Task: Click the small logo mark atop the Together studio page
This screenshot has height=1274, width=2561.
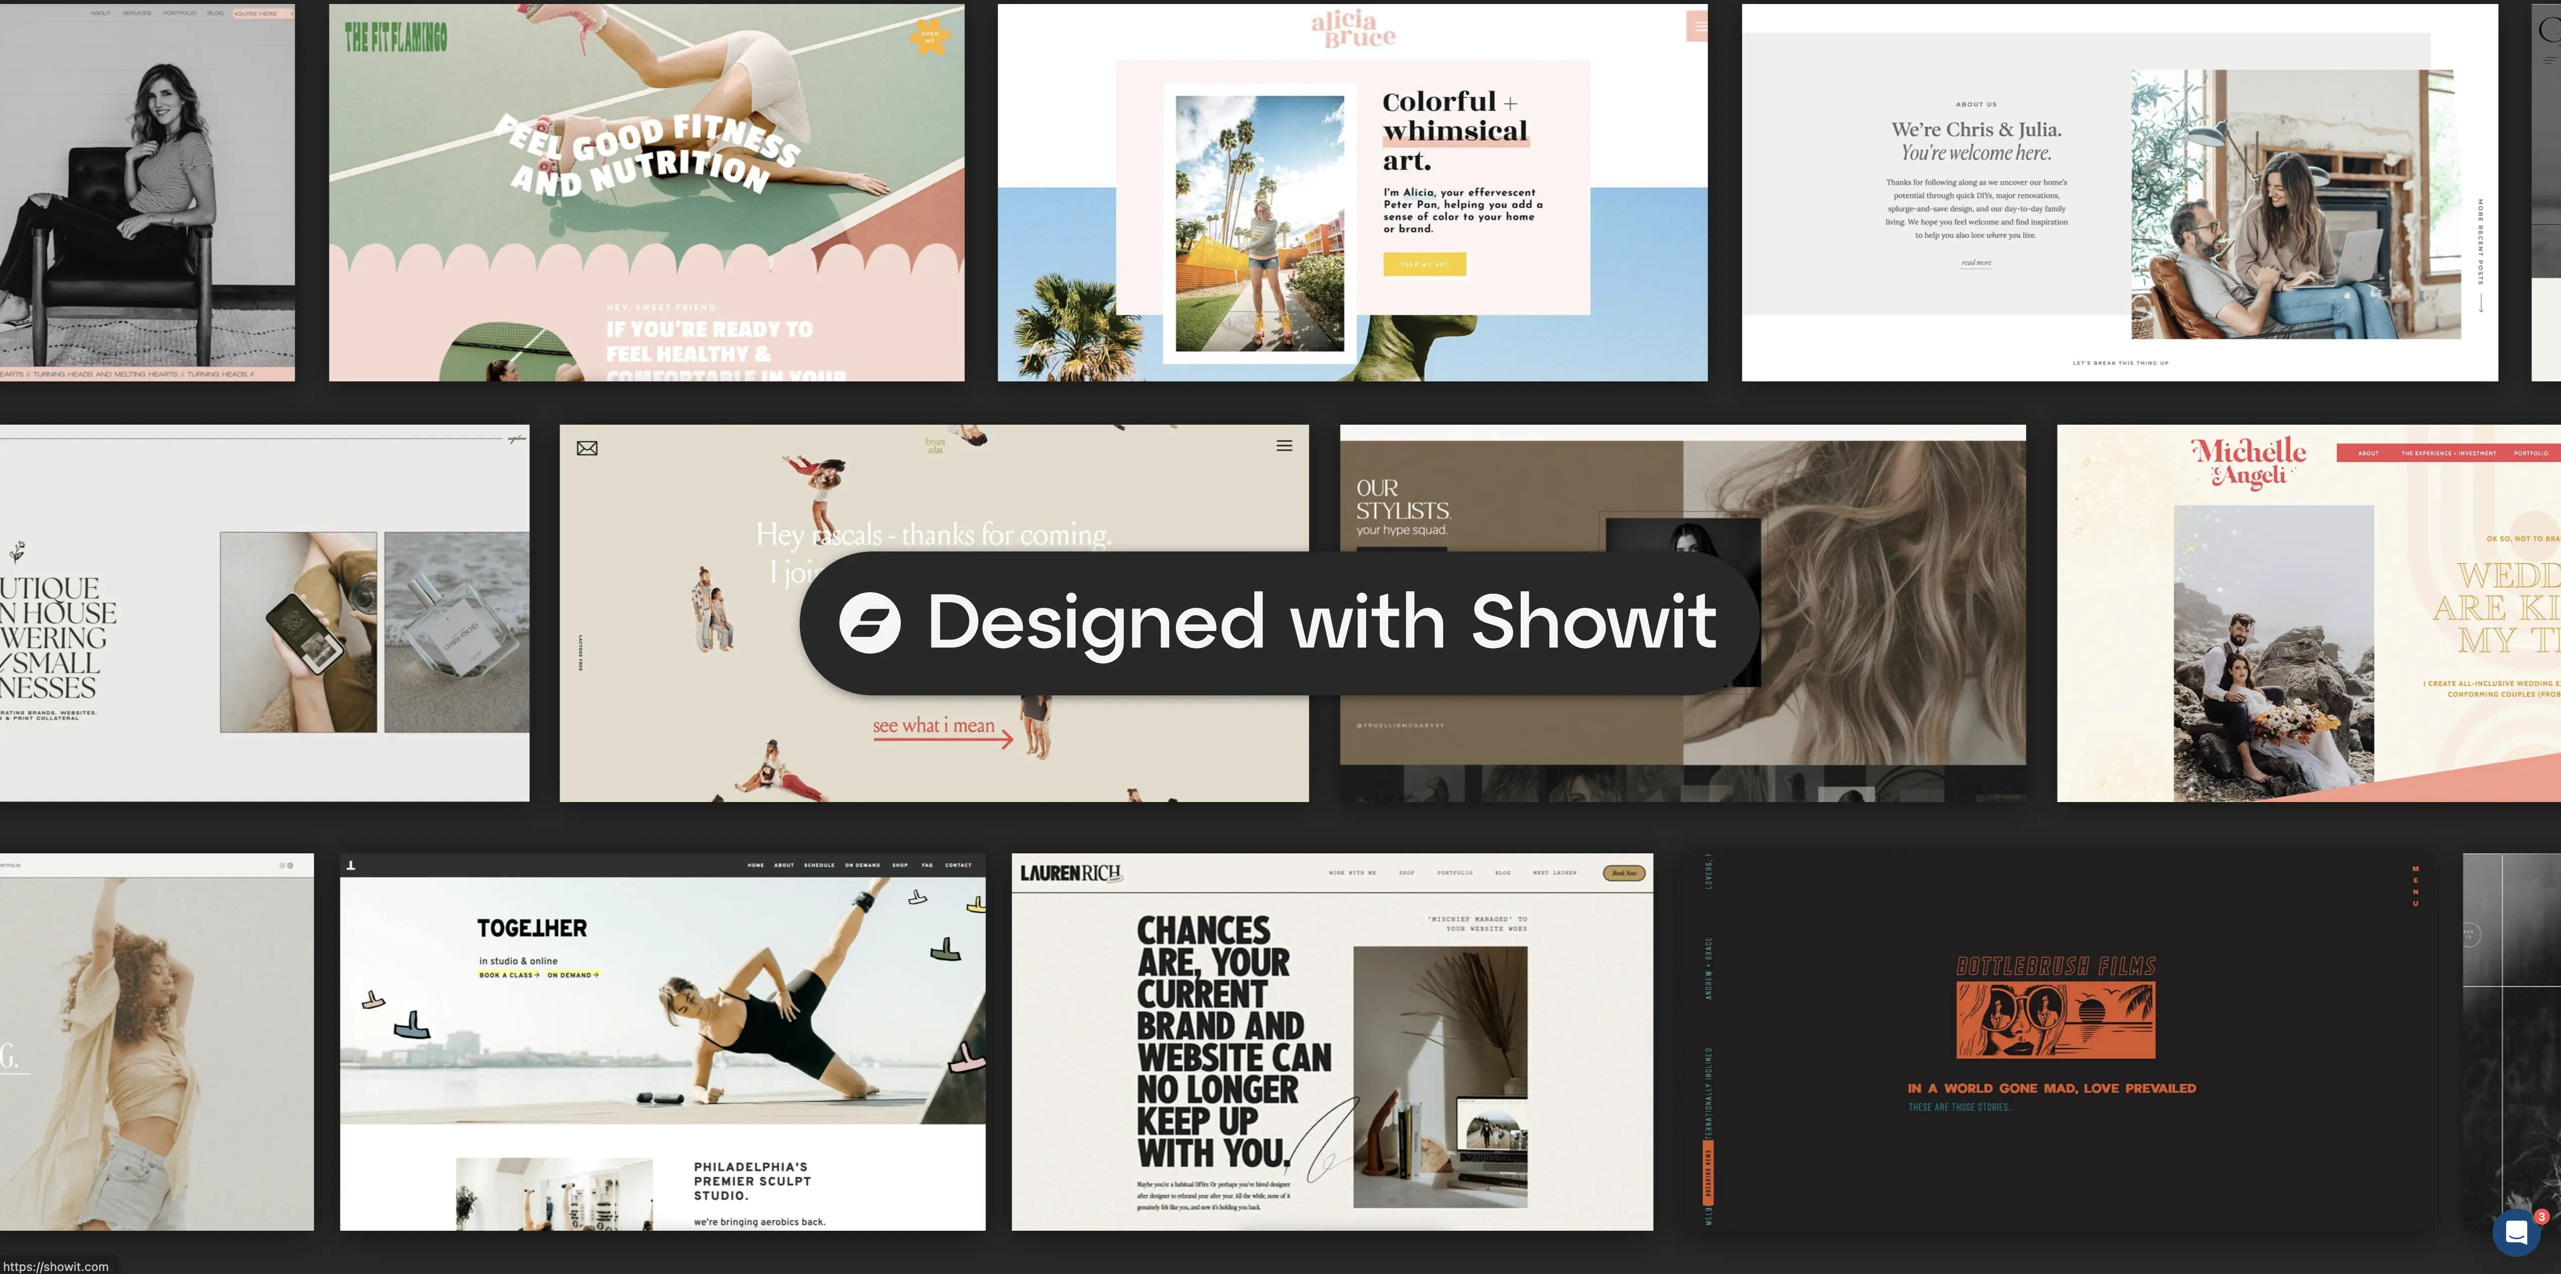Action: point(350,864)
